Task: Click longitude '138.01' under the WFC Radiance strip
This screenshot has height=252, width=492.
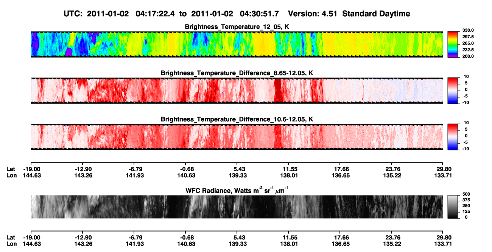Action: coord(289,244)
